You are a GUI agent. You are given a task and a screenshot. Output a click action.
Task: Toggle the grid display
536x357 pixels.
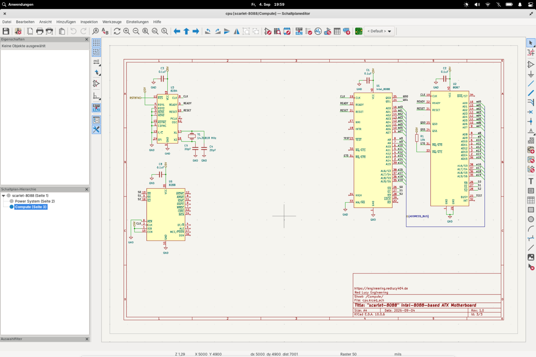[x=96, y=43]
